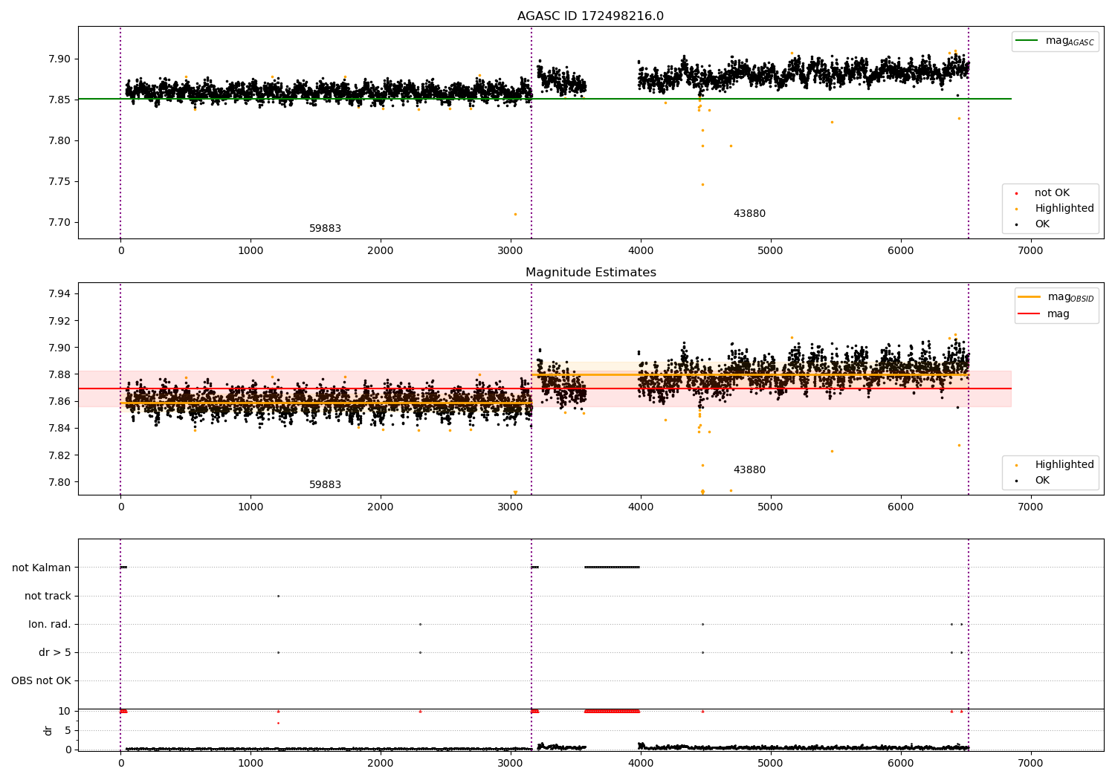Click the rotated 'dr' y-axis label
Screen dimensions: 1115x780
(48, 730)
